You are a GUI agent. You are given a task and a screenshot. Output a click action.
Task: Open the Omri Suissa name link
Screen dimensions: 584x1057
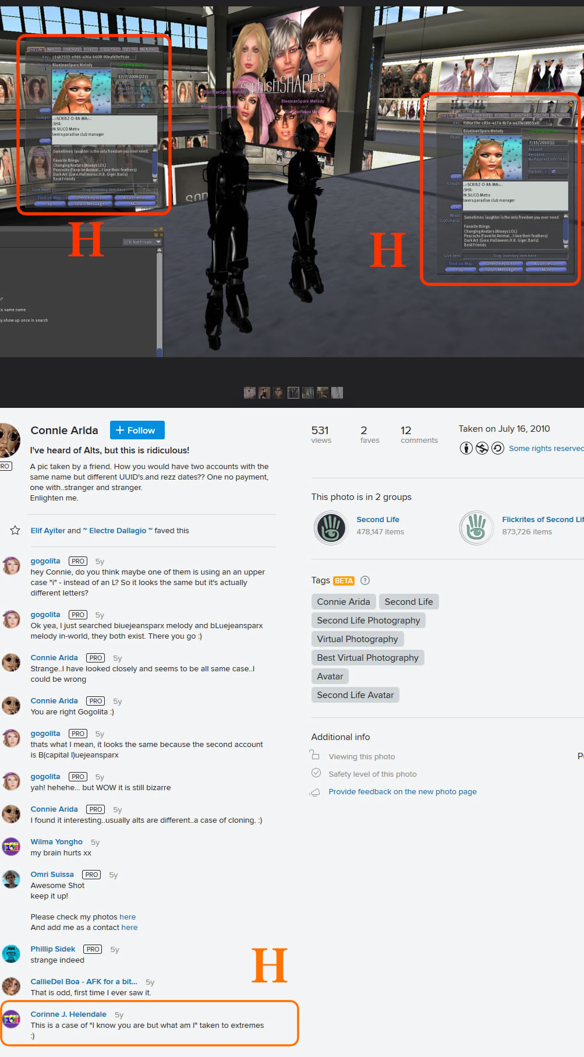[52, 874]
